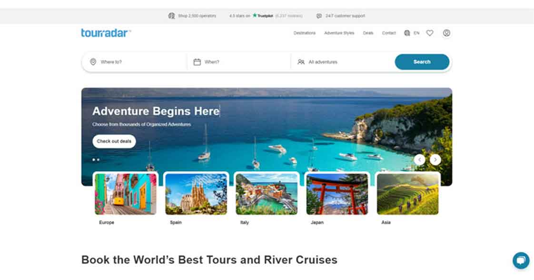Click the Deals navigation link
534x280 pixels.
368,33
